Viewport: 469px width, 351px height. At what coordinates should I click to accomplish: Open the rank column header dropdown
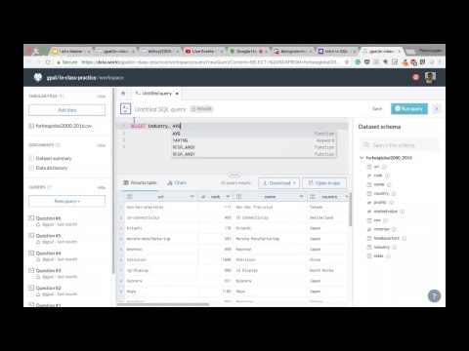228,196
